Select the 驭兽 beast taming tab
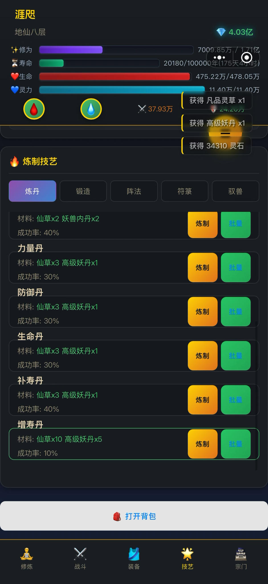 click(x=235, y=191)
